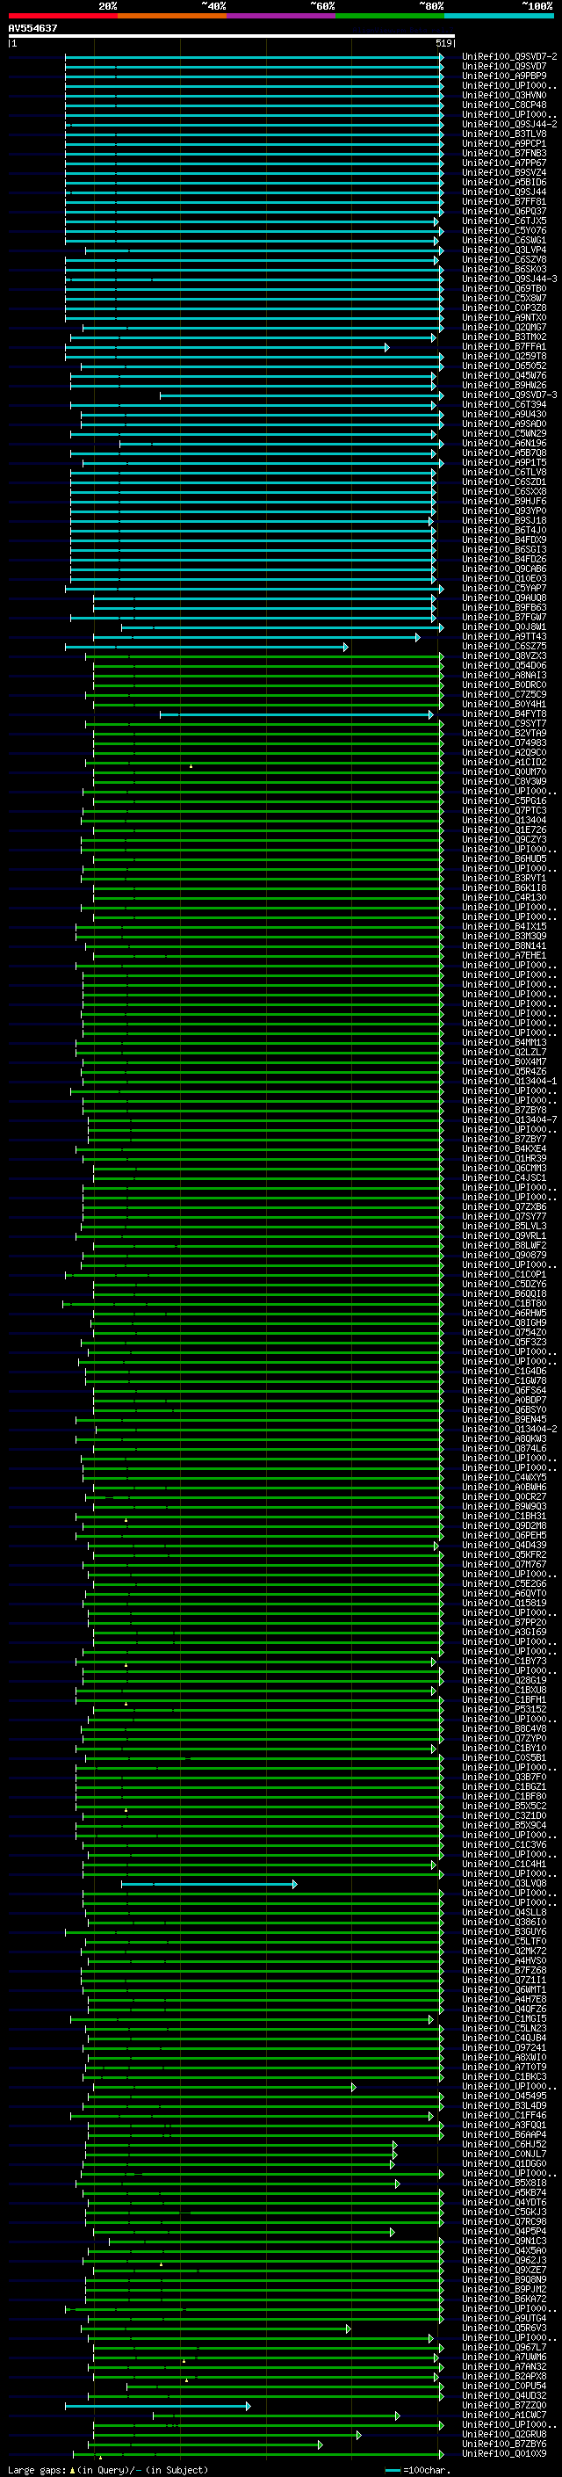Click the UniRef100_Q10E03 label

click(x=504, y=579)
